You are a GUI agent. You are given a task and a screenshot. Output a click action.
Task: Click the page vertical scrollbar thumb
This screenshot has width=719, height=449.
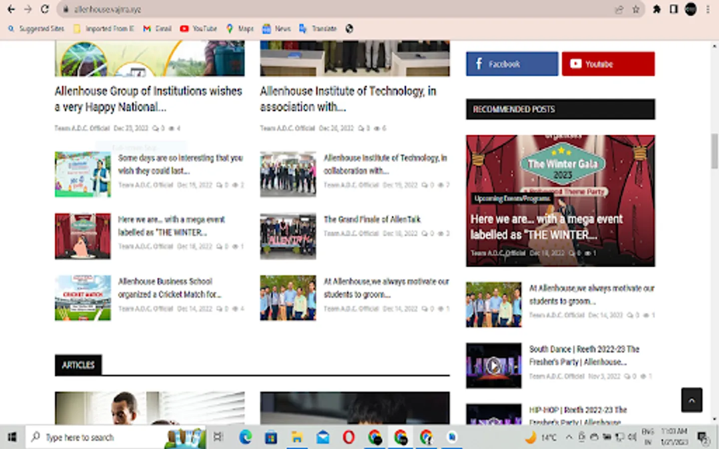point(714,151)
